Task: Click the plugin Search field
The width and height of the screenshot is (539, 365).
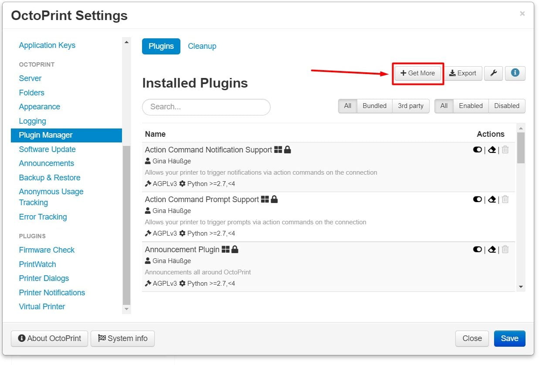Action: coord(206,107)
